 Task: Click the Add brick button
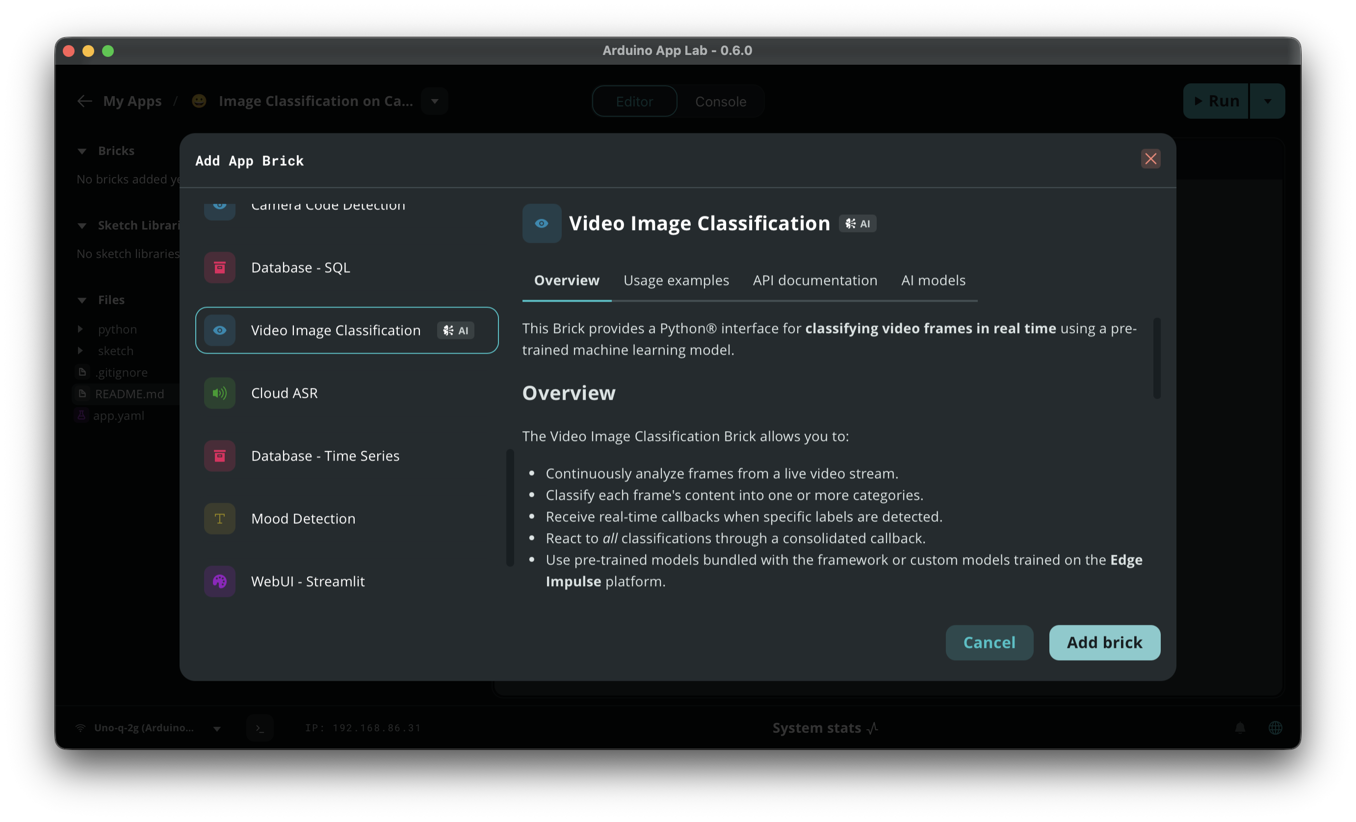(1104, 642)
